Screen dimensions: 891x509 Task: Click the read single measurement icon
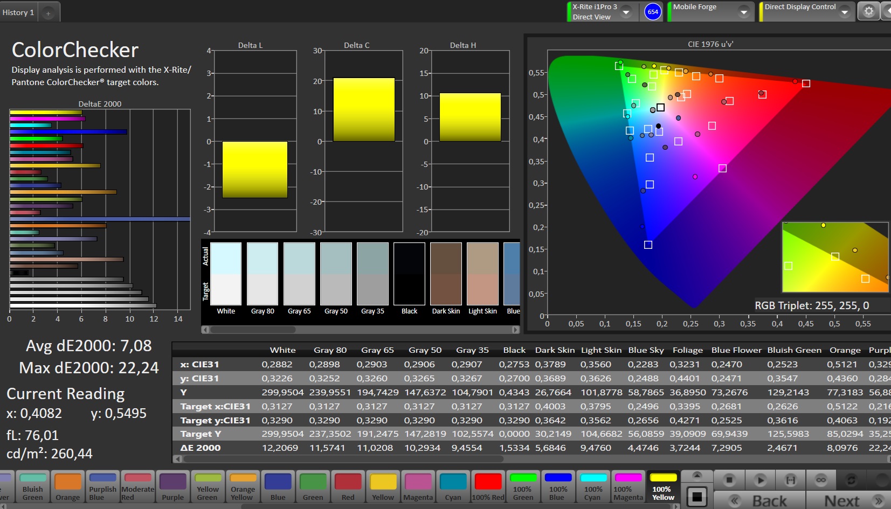[791, 479]
